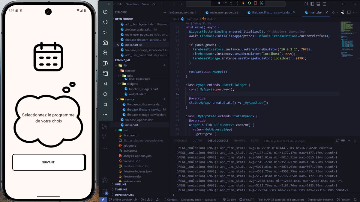Split the editor right
The height and width of the screenshot is (202, 360).
[x=349, y=13]
